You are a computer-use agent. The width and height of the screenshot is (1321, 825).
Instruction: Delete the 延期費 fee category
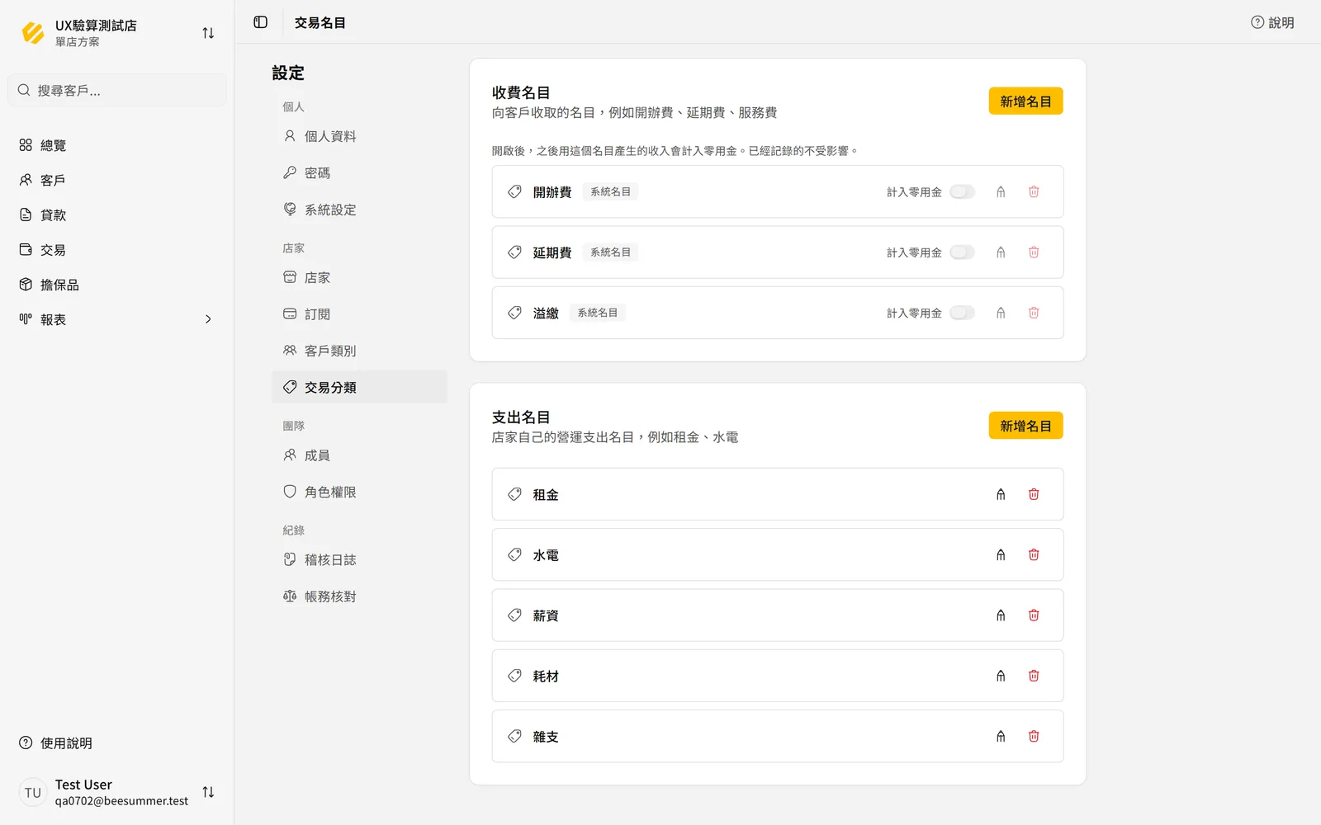point(1034,252)
